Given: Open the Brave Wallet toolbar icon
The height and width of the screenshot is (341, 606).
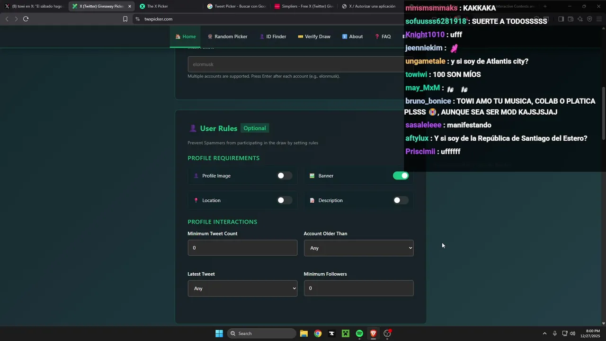Looking at the screenshot, I should tap(570, 19).
